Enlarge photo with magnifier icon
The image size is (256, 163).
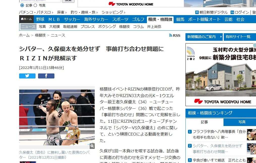click(92, 146)
